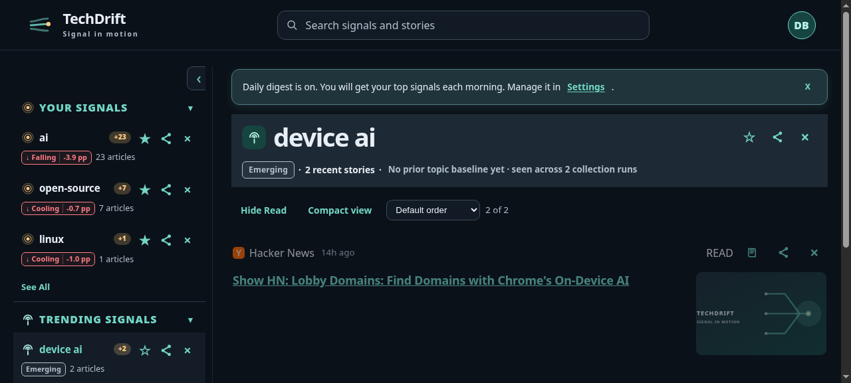Click the Hacker News source name

(282, 253)
